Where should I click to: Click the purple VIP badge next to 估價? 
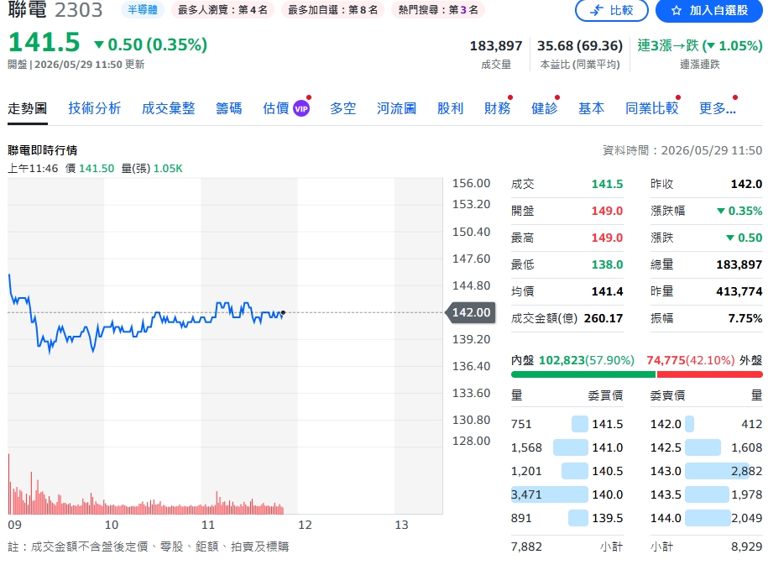point(301,109)
